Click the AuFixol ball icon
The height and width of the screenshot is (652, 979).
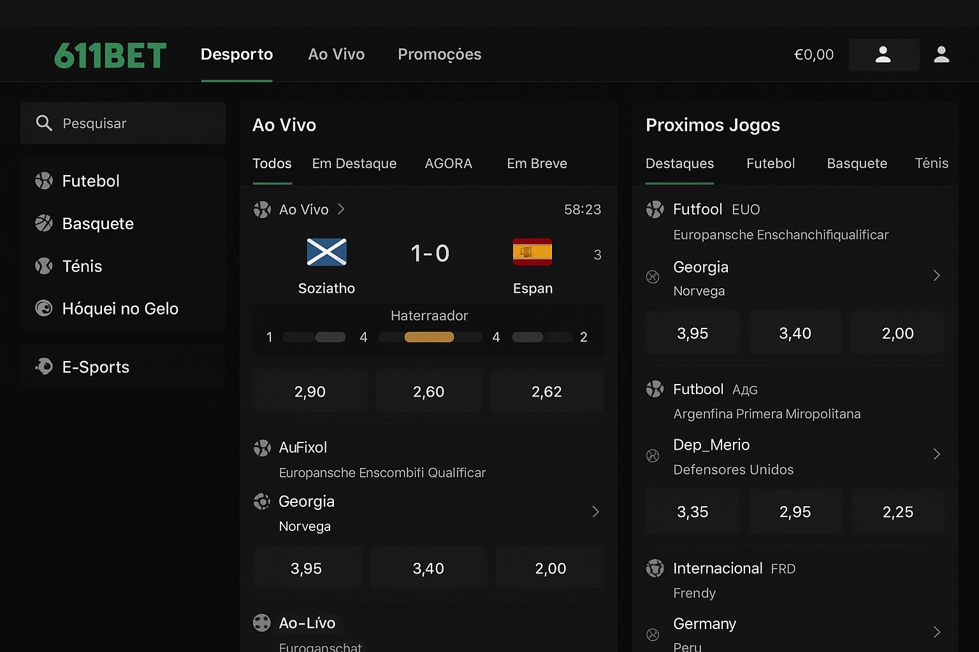[x=262, y=448]
